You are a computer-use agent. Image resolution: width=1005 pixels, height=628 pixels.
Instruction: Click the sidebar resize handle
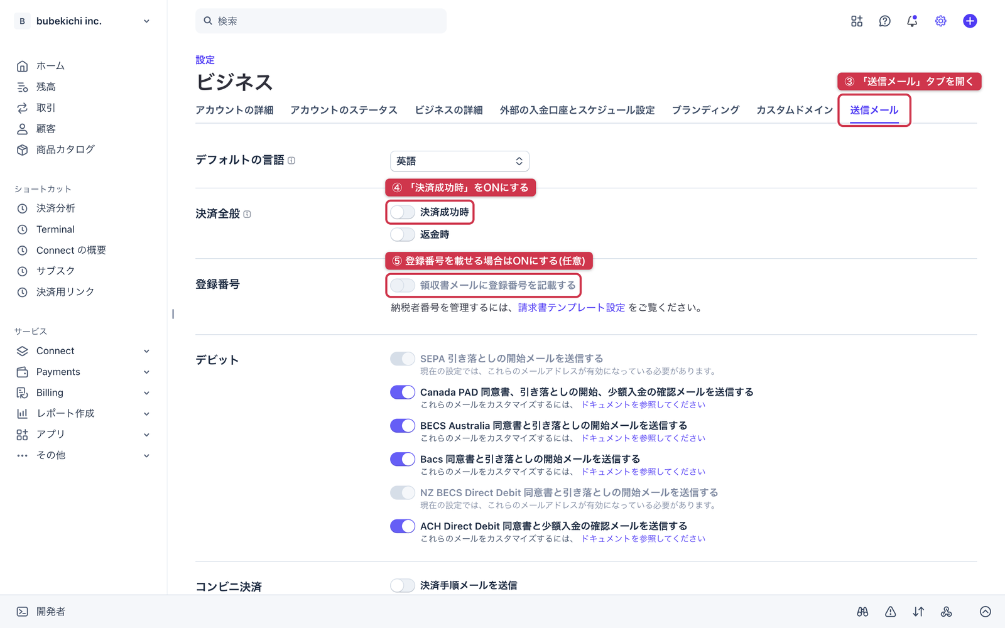[173, 314]
